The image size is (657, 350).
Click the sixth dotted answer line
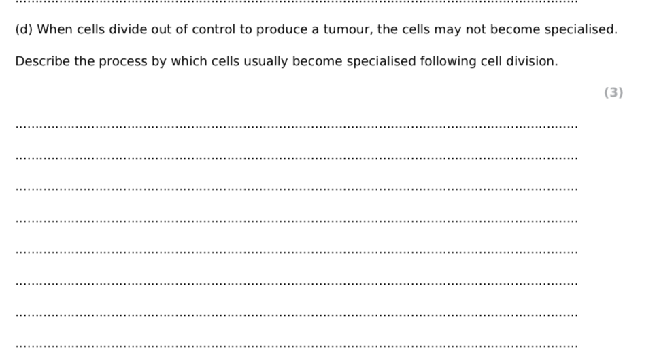coord(296,284)
